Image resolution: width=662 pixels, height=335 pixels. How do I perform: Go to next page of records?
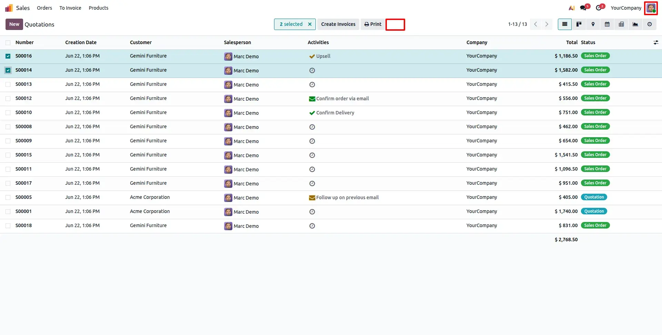(546, 24)
